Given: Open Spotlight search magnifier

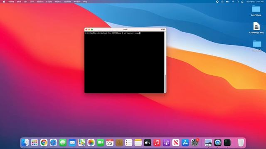Looking at the screenshot, I should pos(238,2).
